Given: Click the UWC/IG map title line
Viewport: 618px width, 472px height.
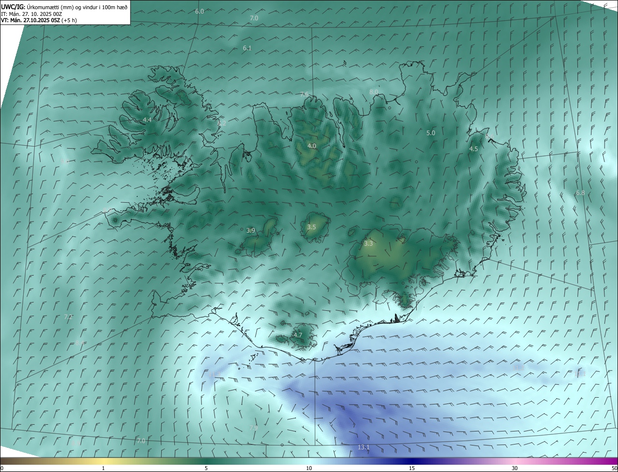Looking at the screenshot, I should coord(64,7).
